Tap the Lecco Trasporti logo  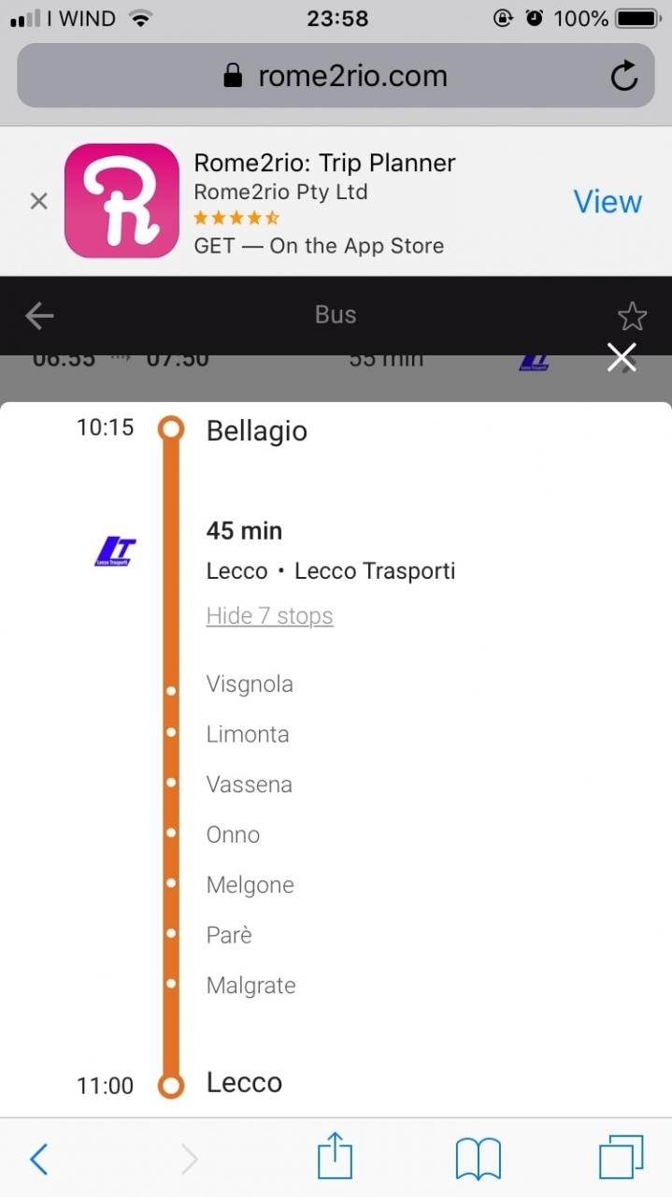(x=116, y=552)
